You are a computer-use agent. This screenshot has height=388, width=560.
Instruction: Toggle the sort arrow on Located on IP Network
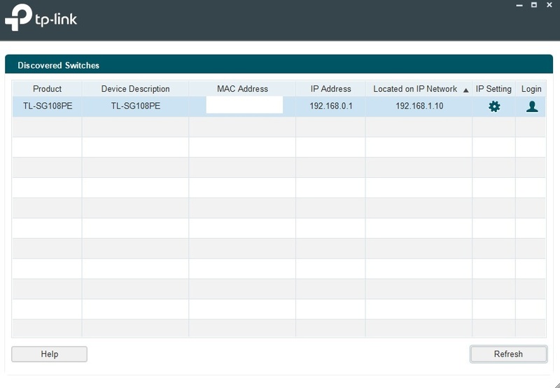465,90
